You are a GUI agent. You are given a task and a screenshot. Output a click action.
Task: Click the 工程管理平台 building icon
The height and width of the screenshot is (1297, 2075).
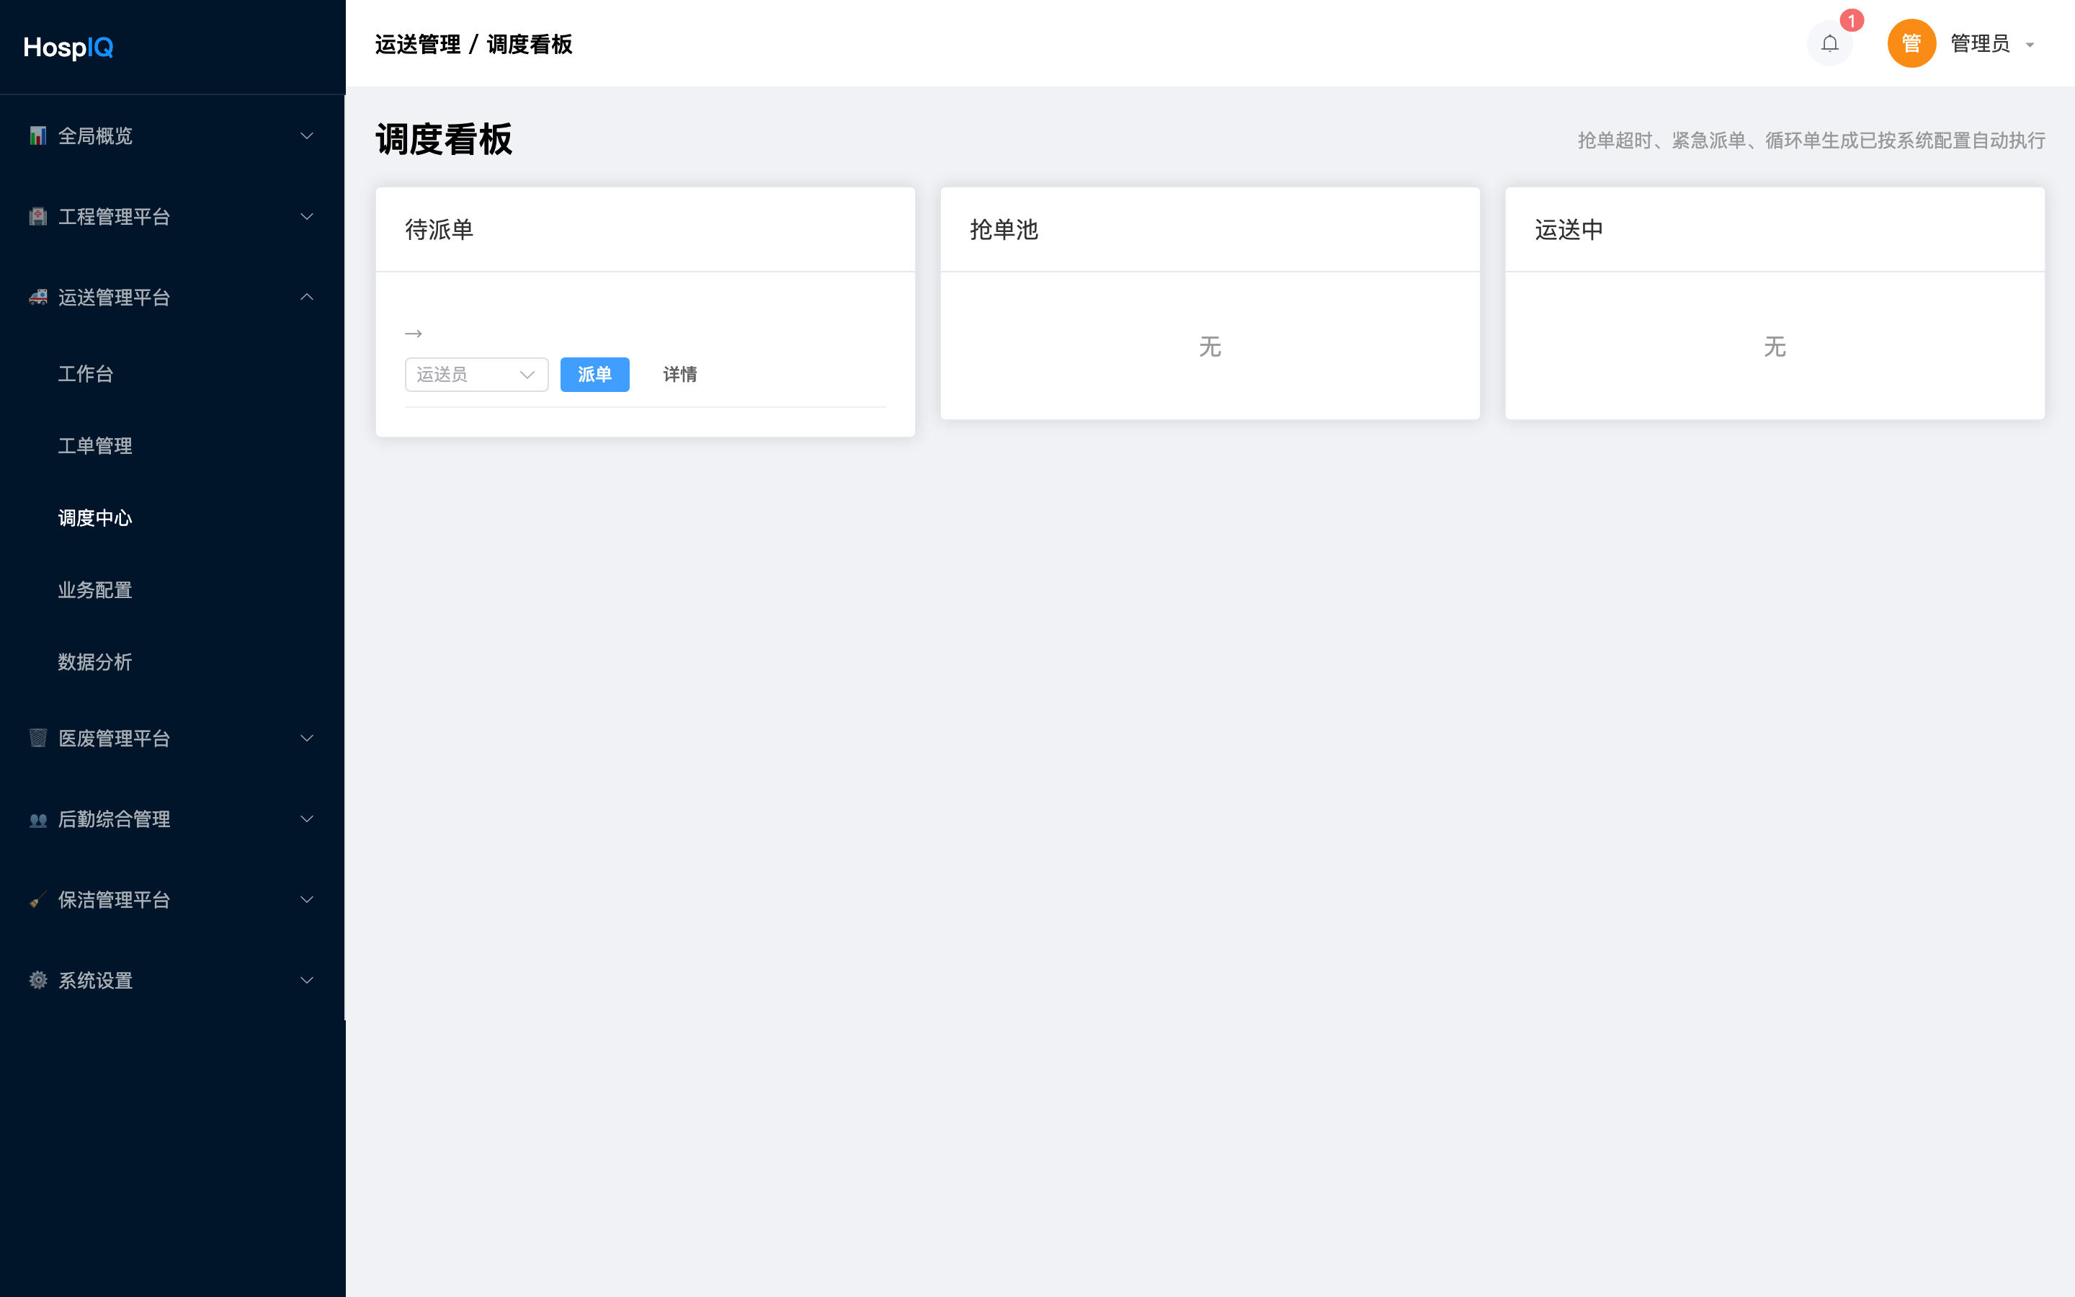coord(37,217)
